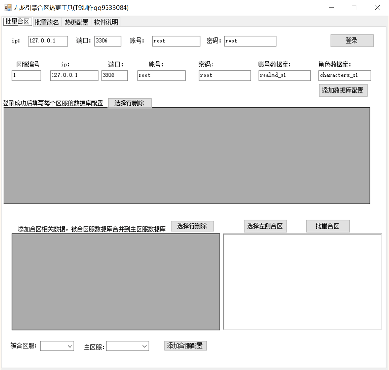Click the 选择左侧合区 button
Image resolution: width=389 pixels, height=370 pixels.
pyautogui.click(x=265, y=226)
